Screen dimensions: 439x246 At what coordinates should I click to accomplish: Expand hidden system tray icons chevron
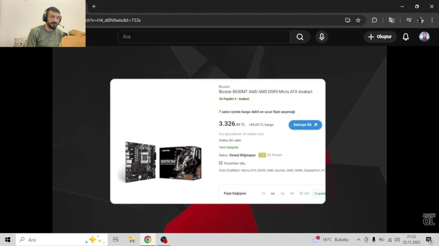(358, 240)
